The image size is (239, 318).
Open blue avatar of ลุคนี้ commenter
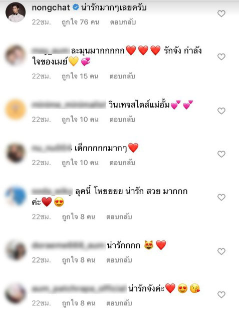point(16,195)
